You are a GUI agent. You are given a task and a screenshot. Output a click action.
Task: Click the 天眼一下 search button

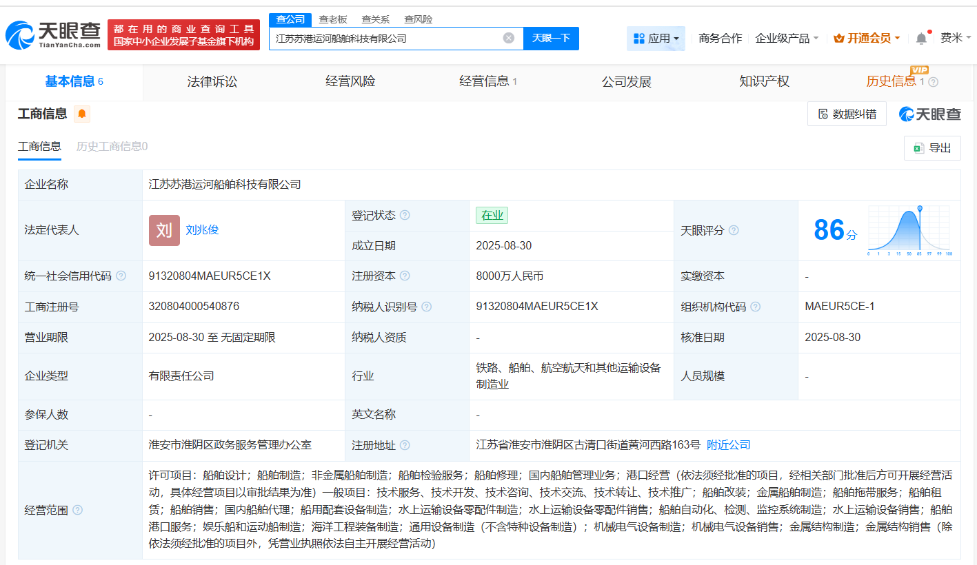coord(550,39)
